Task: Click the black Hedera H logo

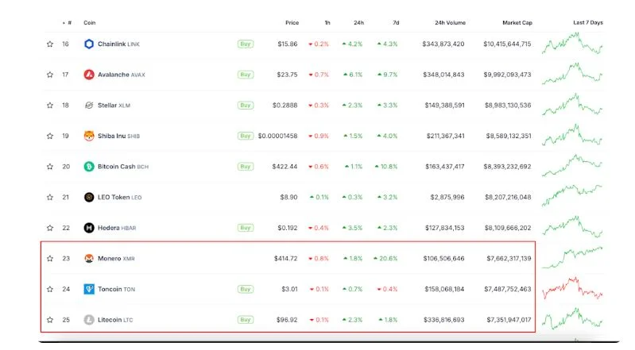Action: 89,228
